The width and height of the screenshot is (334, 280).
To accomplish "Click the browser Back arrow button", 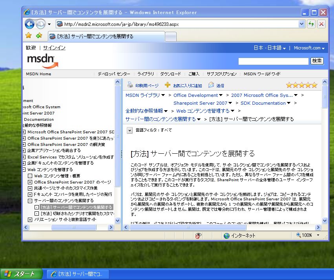I will (29, 24).
